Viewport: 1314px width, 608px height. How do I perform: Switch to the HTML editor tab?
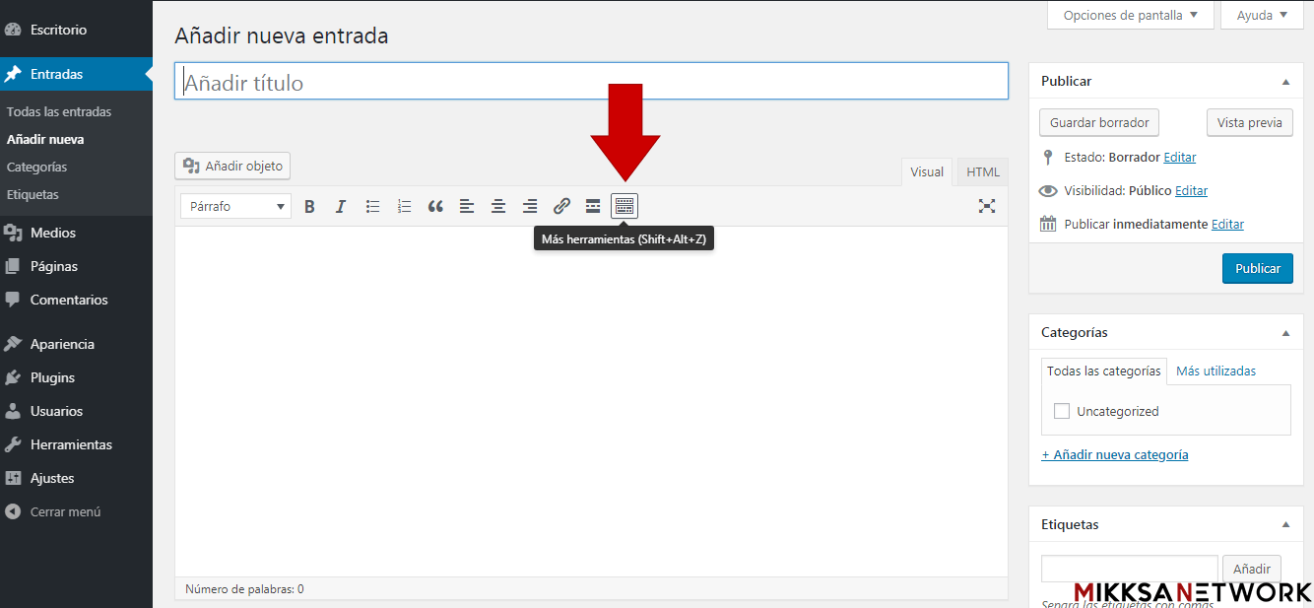pyautogui.click(x=982, y=171)
